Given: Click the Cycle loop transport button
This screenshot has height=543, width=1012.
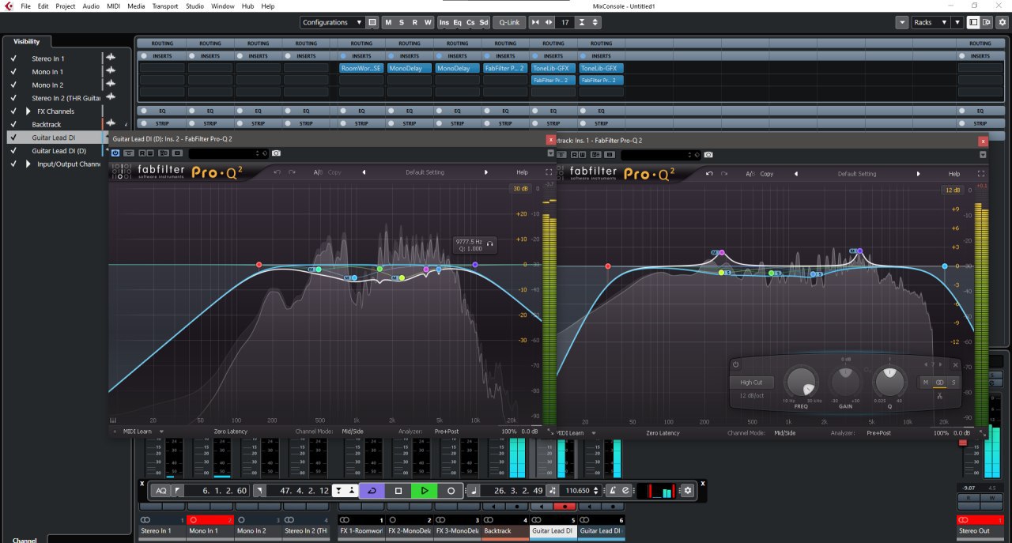Looking at the screenshot, I should click(372, 491).
